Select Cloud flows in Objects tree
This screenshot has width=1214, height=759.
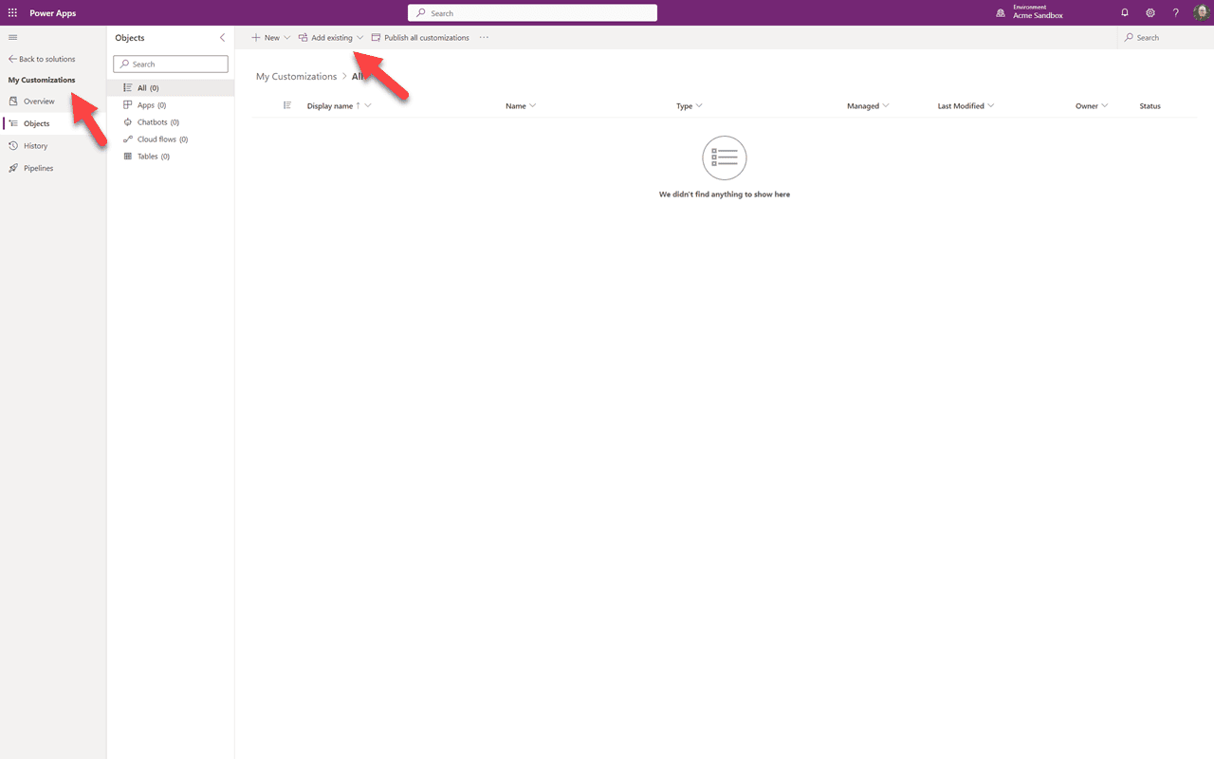pyautogui.click(x=162, y=139)
